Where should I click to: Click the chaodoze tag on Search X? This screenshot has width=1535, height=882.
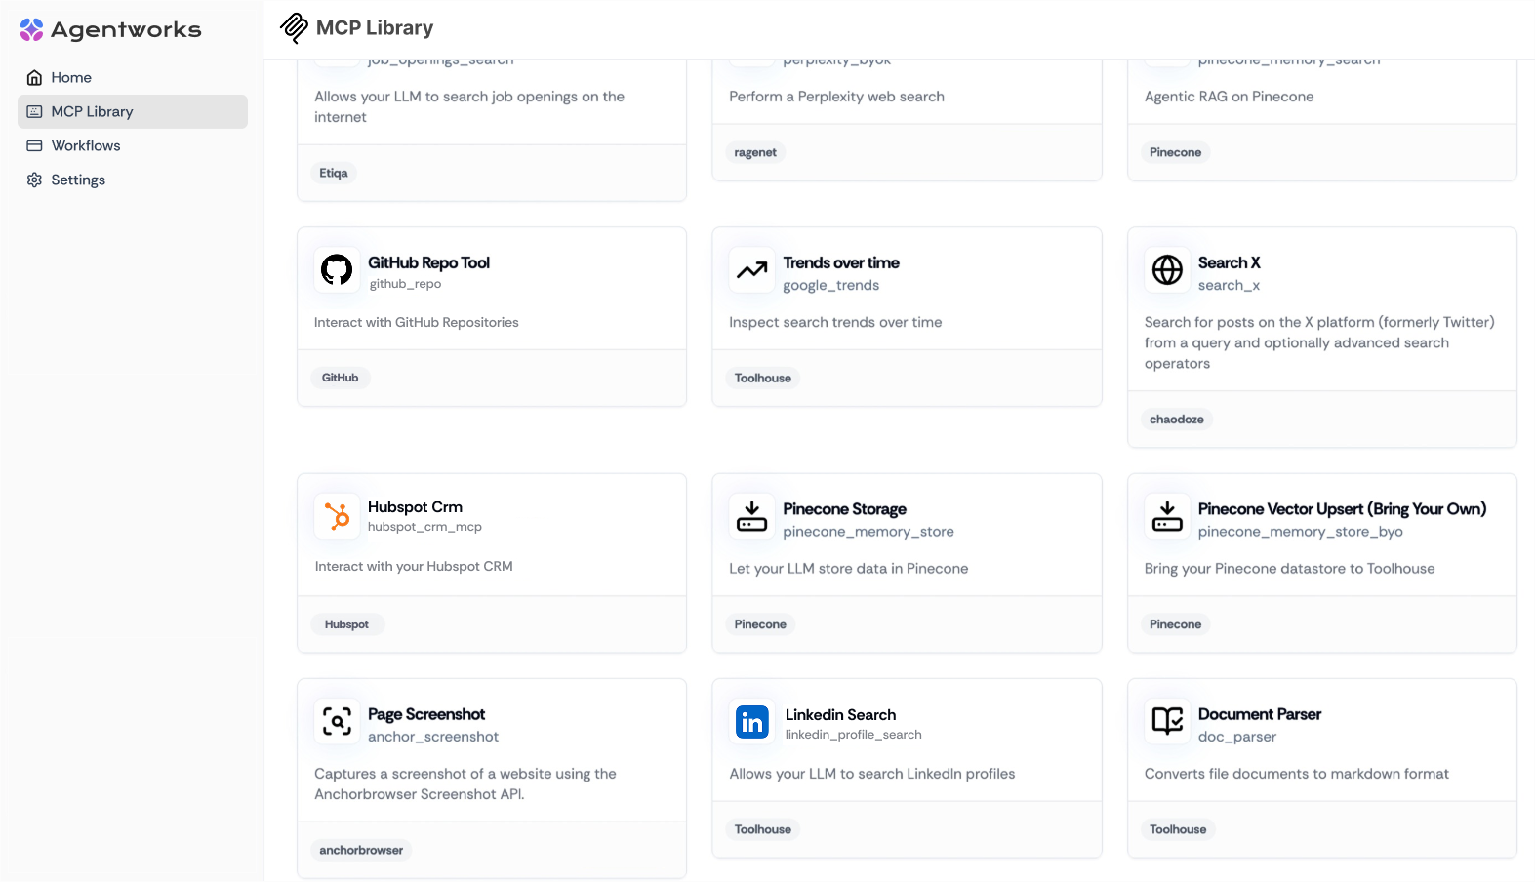(1176, 420)
